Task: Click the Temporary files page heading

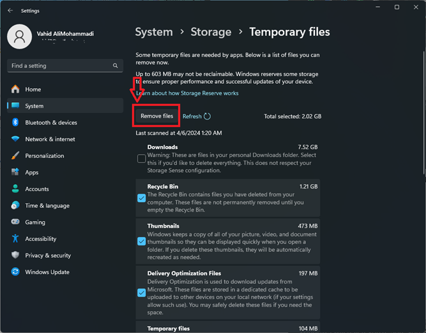Action: (x=289, y=32)
